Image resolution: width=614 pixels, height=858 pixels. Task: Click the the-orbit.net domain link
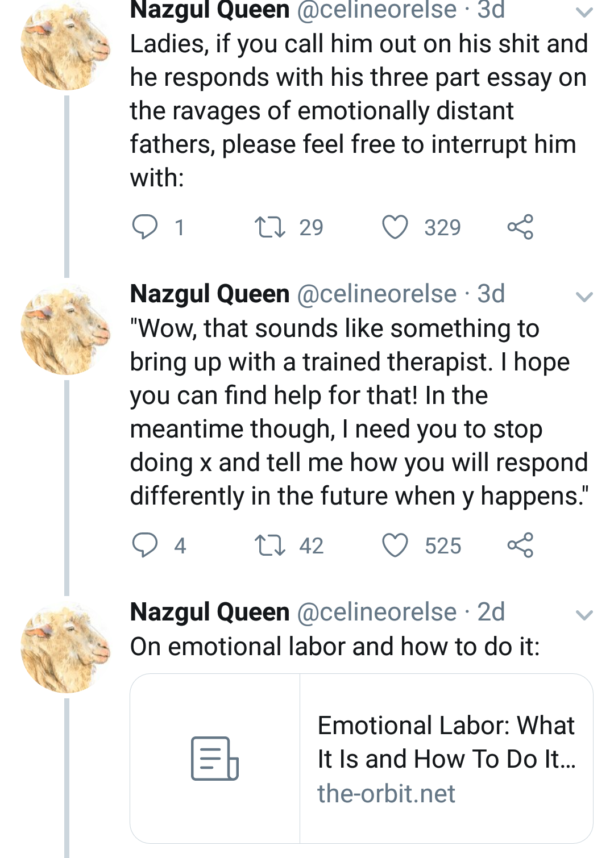tap(386, 794)
